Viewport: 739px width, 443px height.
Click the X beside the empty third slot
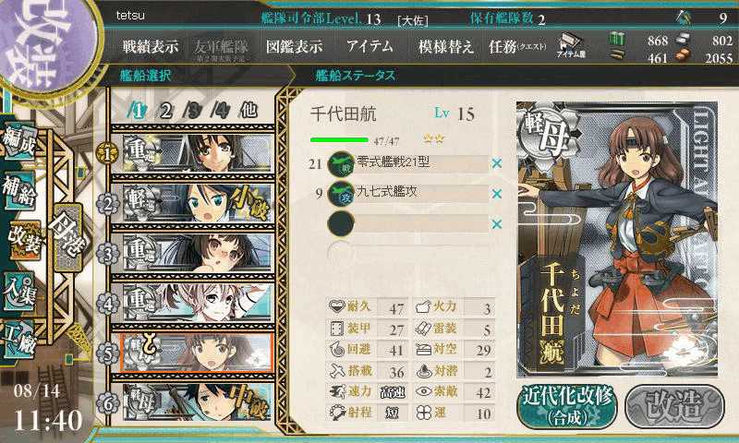click(x=496, y=223)
